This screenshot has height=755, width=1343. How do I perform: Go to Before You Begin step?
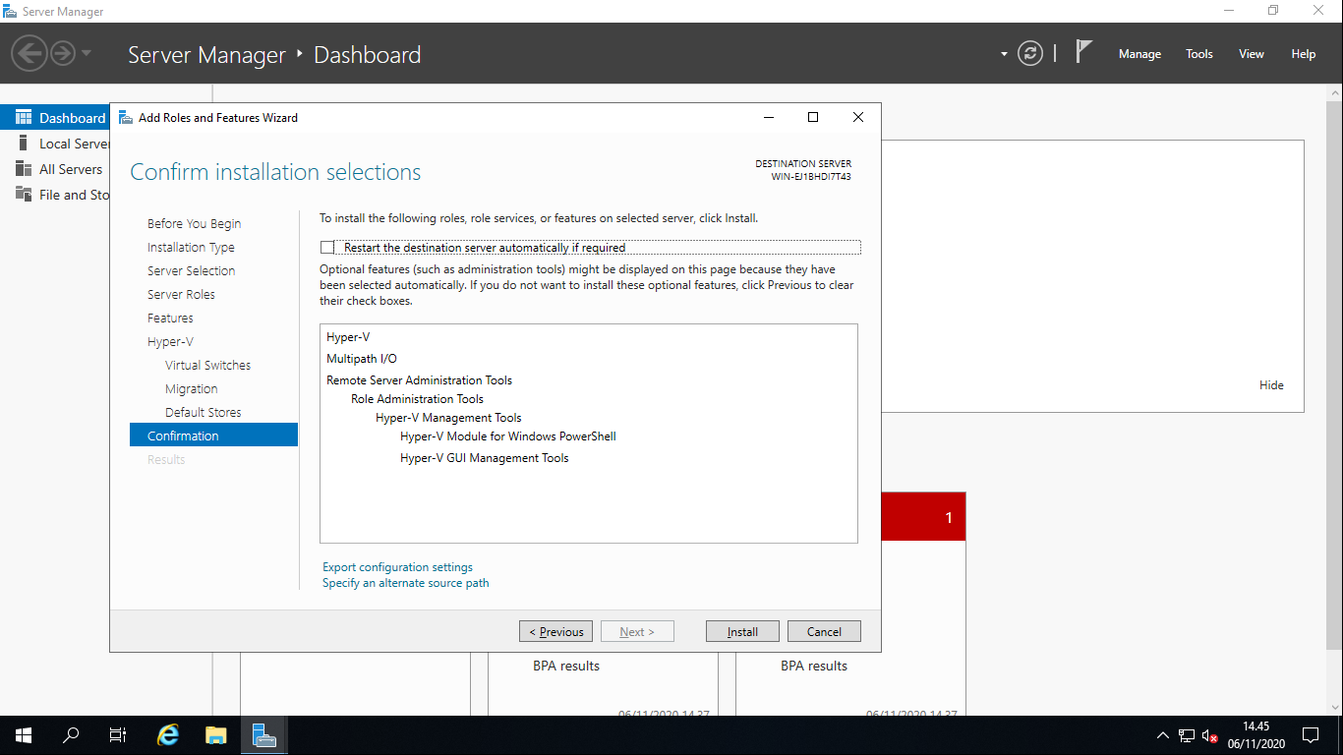[194, 224]
